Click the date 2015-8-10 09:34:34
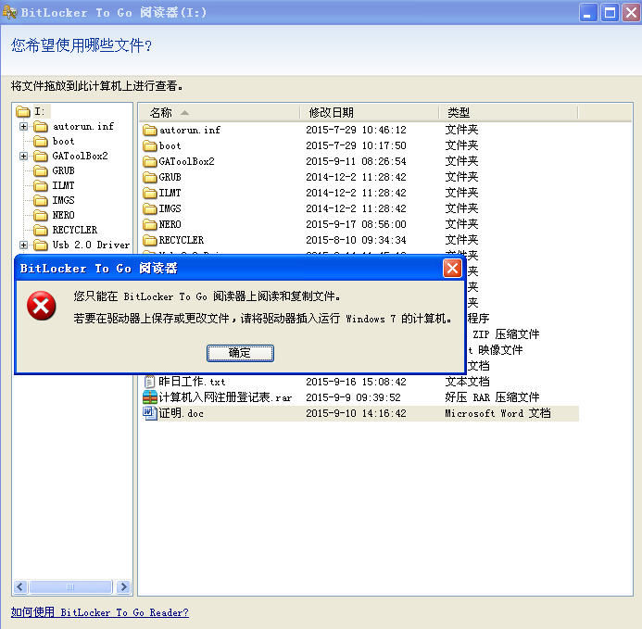 [x=356, y=240]
